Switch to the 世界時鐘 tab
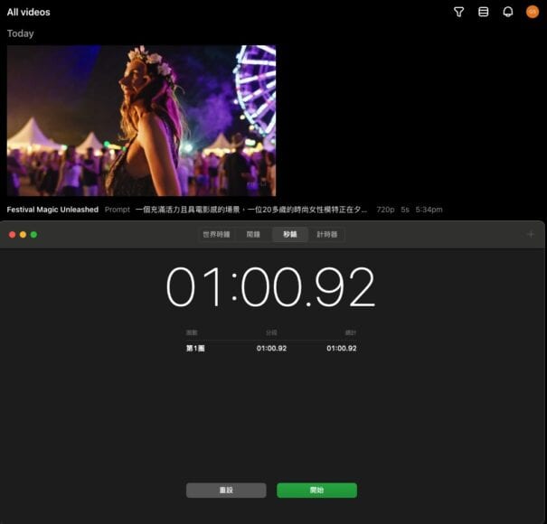Screen dimensions: 547x524 pyautogui.click(x=217, y=234)
